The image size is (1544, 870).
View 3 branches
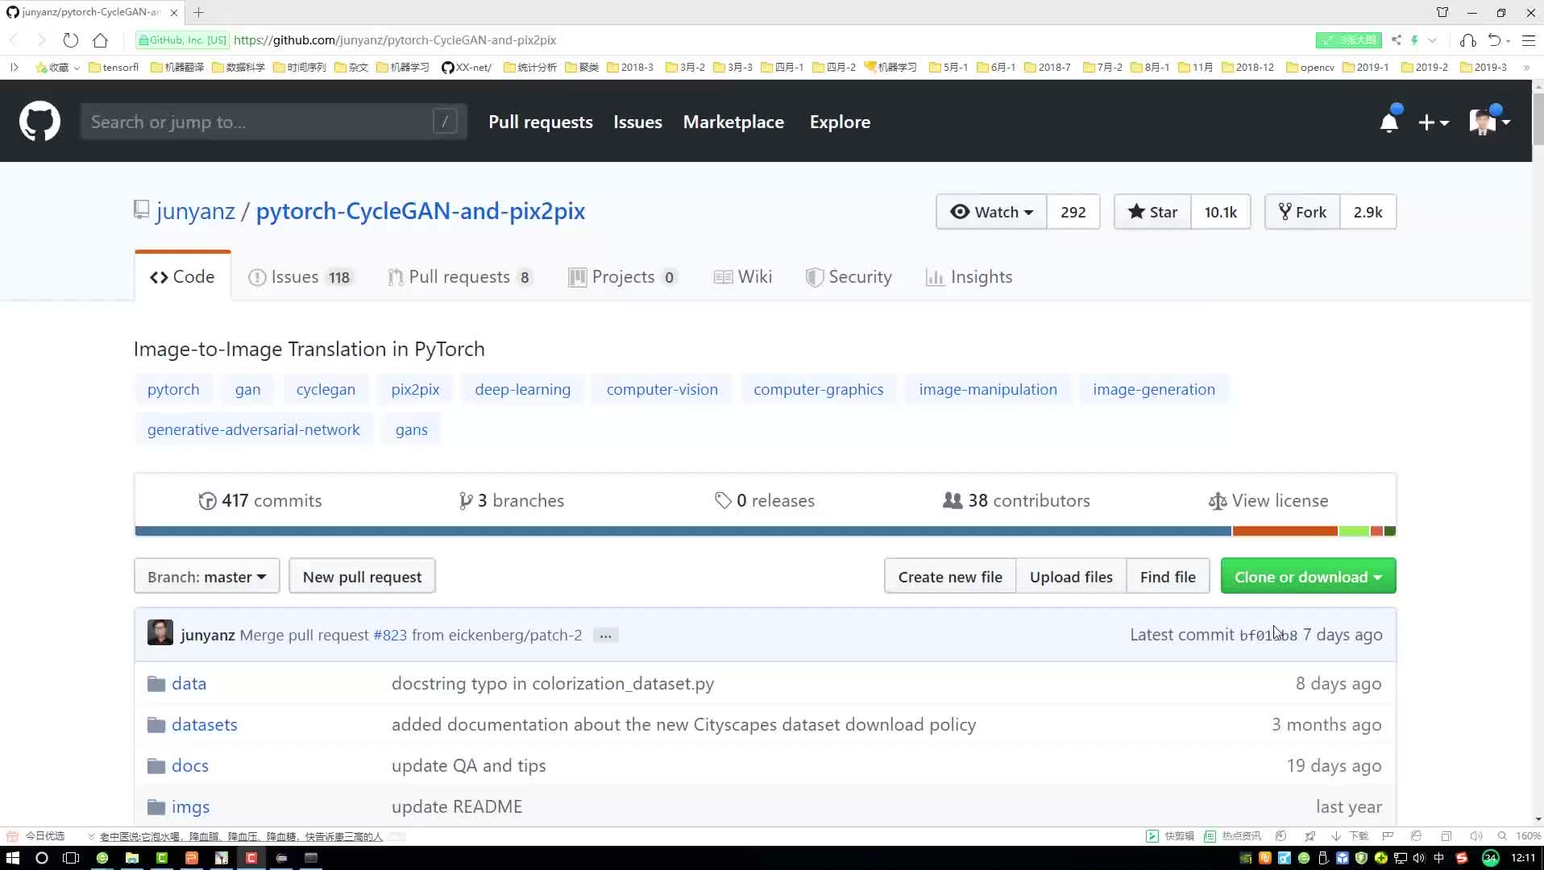pyautogui.click(x=511, y=500)
